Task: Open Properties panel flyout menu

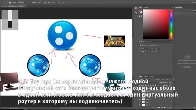Action: [173, 42]
